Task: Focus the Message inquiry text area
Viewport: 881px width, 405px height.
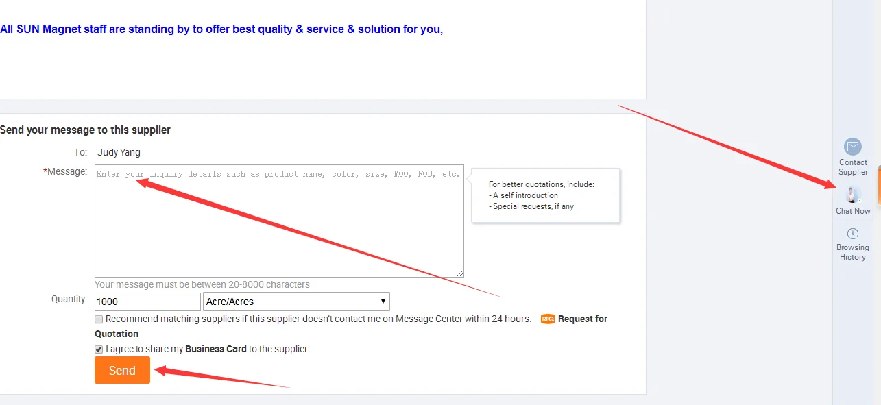Action: coord(279,221)
